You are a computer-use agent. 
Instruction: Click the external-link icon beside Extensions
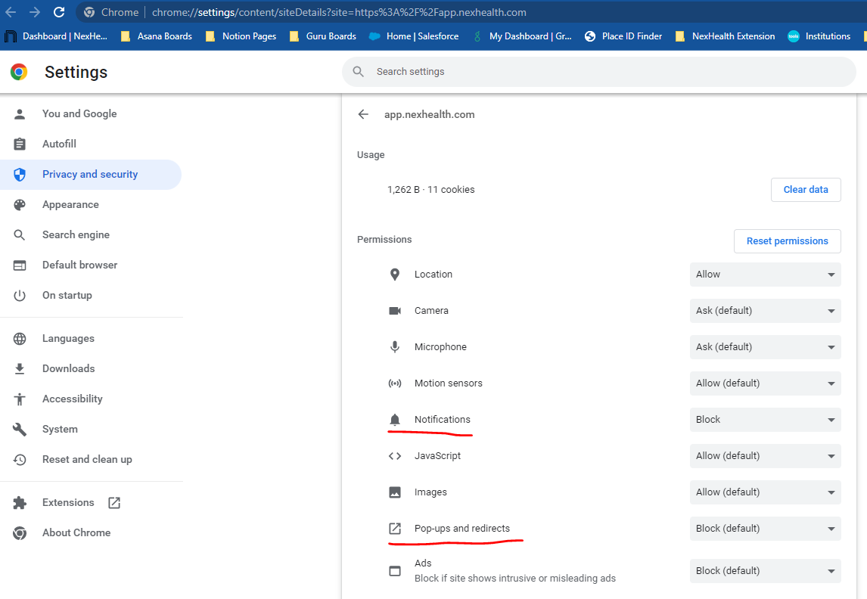click(x=114, y=503)
